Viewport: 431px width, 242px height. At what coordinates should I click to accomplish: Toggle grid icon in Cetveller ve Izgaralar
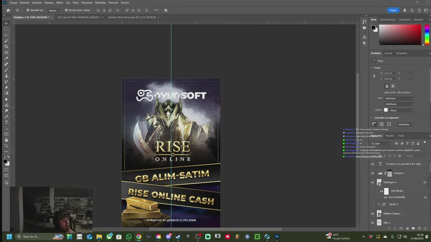382,124
